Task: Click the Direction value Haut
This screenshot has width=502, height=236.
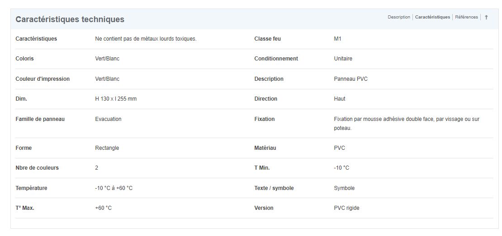Action: coord(339,99)
